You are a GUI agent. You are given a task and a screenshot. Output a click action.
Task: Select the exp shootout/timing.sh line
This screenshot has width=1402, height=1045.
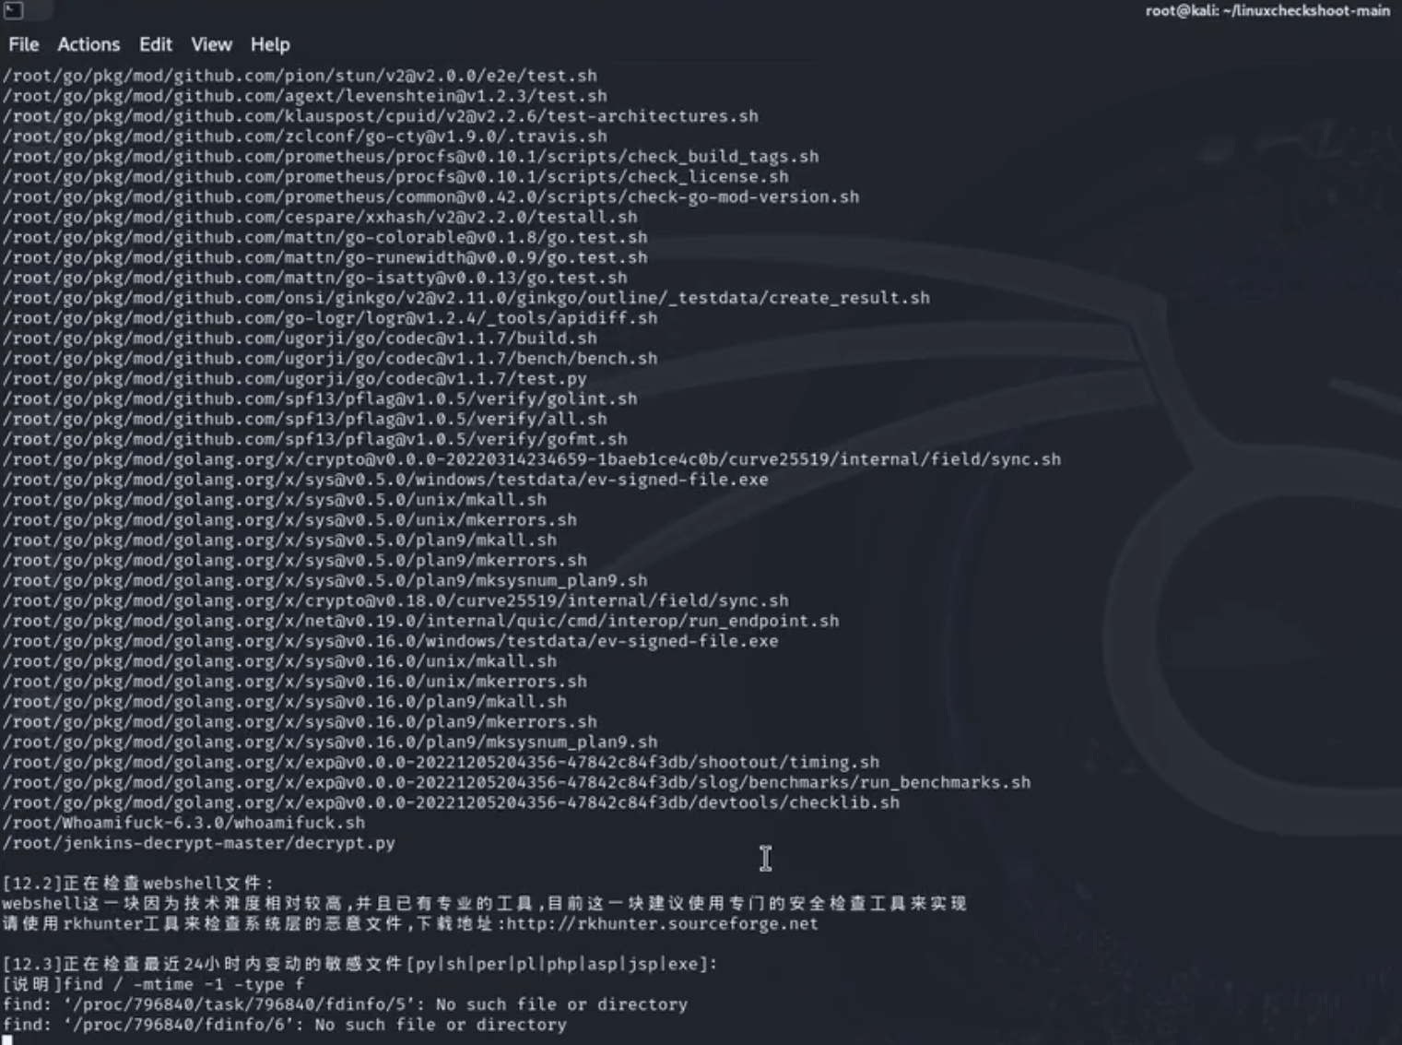pos(442,763)
